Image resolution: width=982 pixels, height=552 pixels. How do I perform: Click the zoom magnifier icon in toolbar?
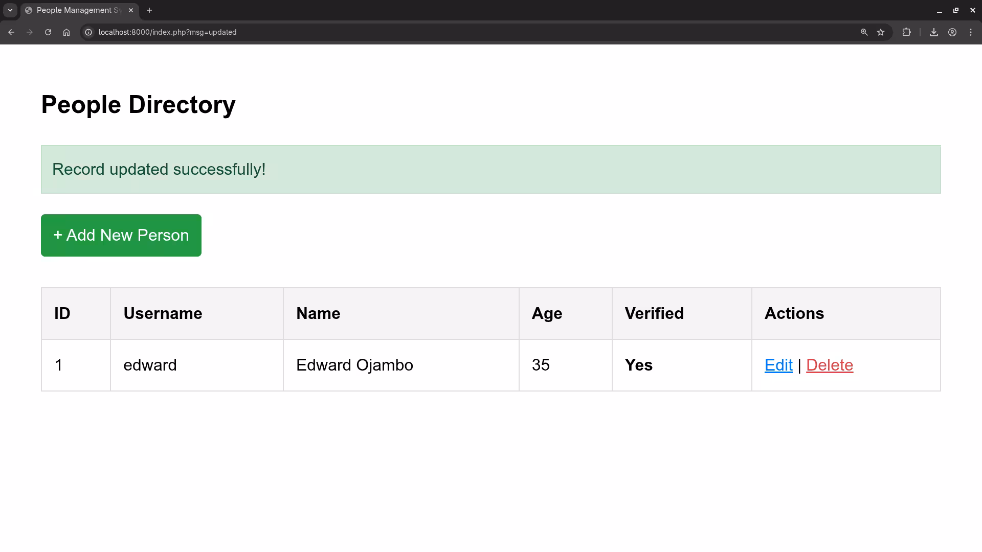pos(864,32)
